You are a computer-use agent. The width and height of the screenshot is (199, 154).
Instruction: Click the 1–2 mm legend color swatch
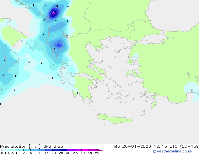(x=20, y=150)
